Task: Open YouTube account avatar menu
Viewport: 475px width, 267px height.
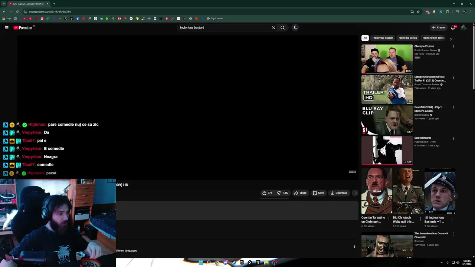Action: point(463,27)
